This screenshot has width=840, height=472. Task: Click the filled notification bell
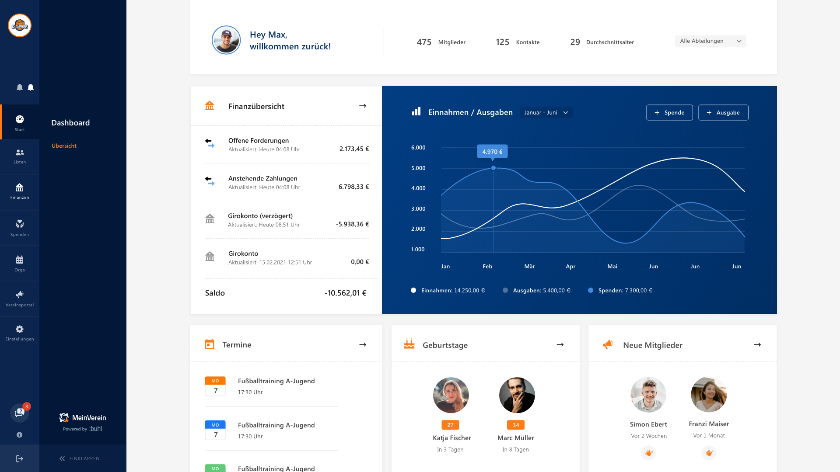pos(31,87)
